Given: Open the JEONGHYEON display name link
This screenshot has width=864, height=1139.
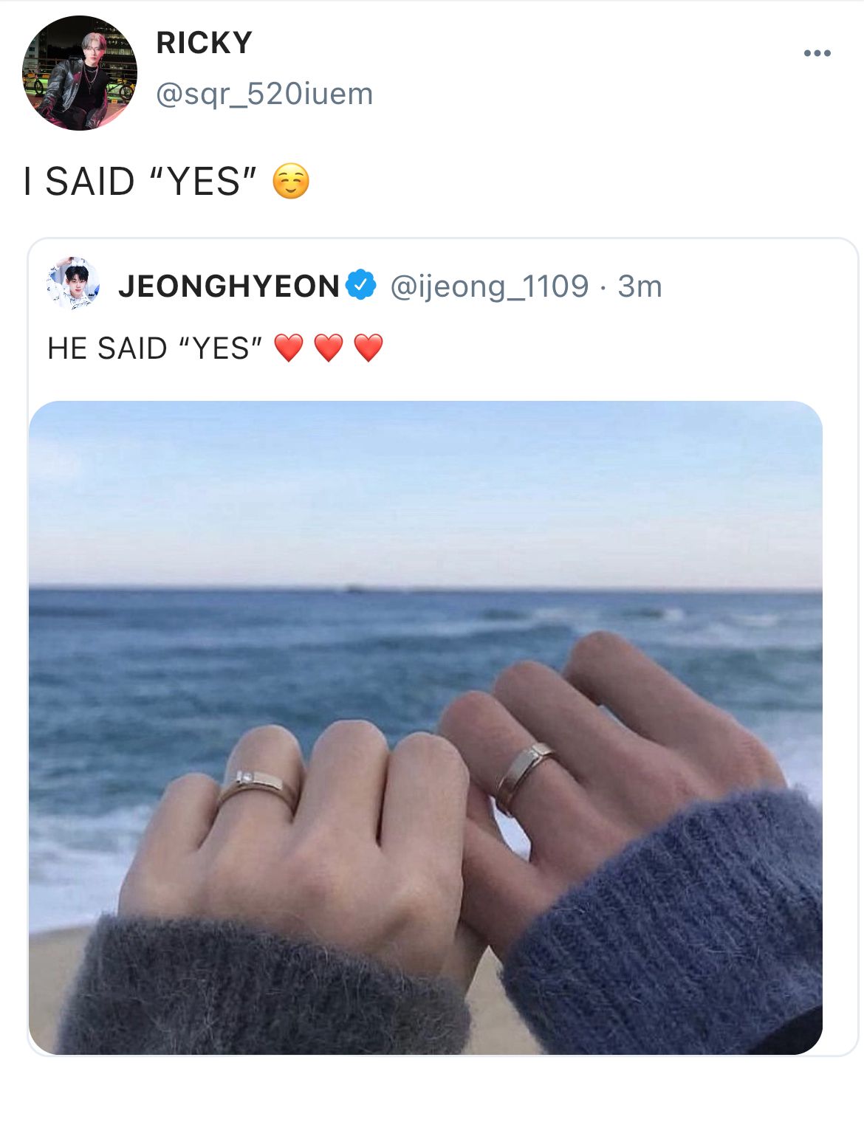Looking at the screenshot, I should tap(229, 286).
